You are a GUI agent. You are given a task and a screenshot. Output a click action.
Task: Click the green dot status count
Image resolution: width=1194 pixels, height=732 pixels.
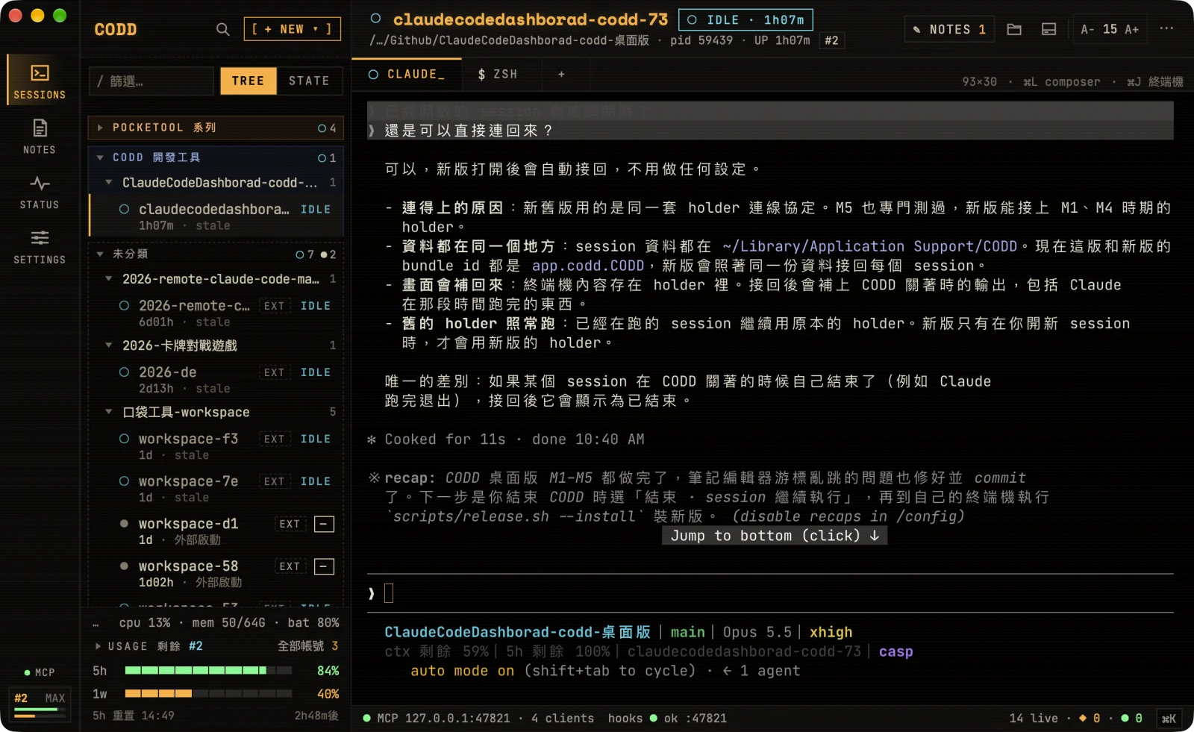(x=1131, y=719)
